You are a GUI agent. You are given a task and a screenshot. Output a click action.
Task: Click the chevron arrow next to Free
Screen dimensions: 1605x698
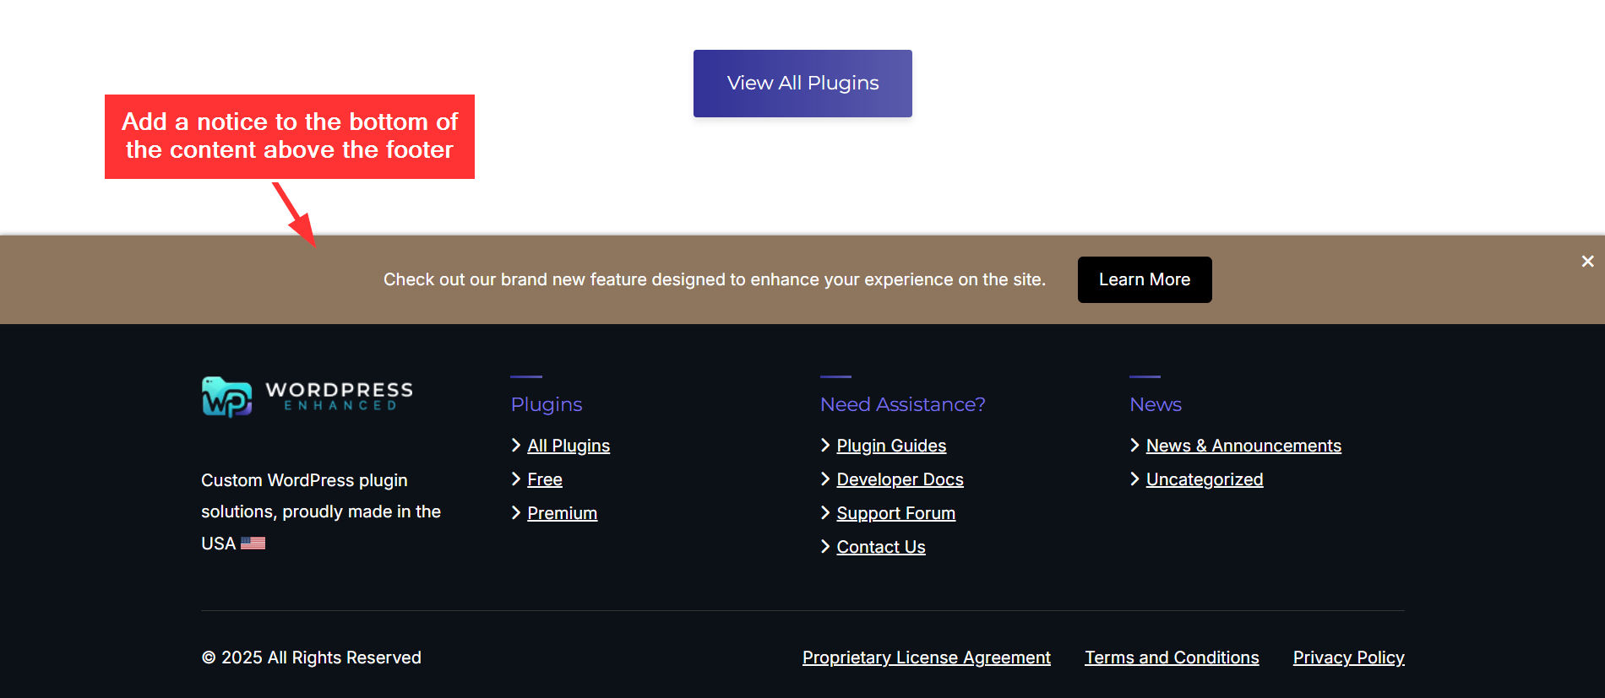(x=516, y=479)
